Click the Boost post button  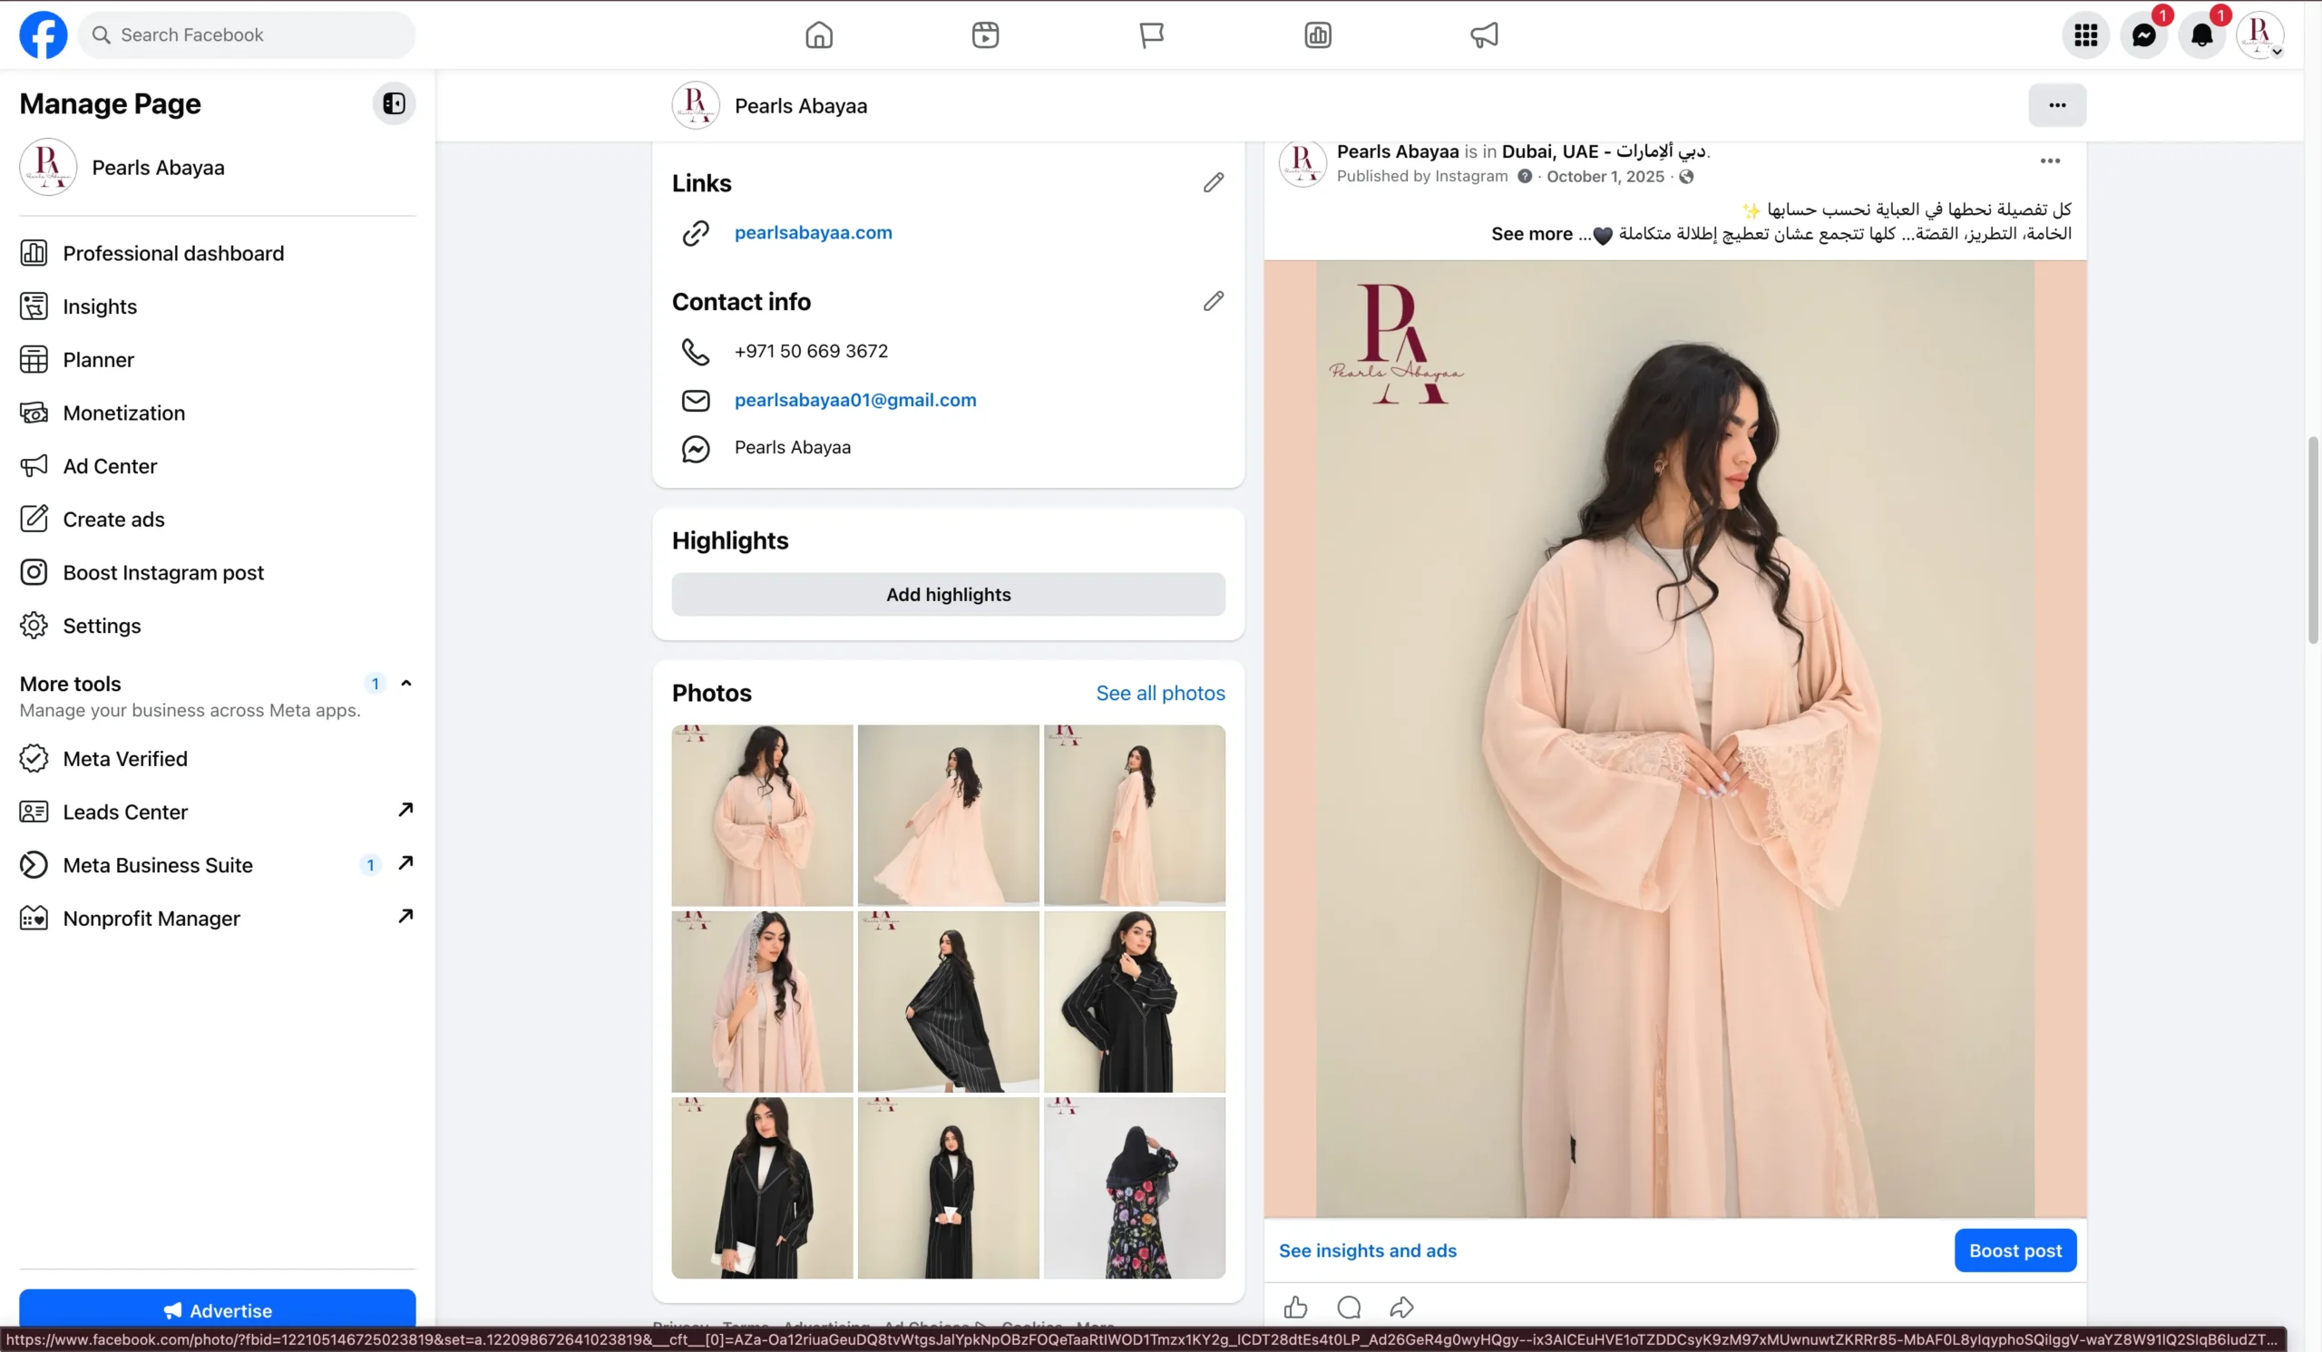[2015, 1250]
